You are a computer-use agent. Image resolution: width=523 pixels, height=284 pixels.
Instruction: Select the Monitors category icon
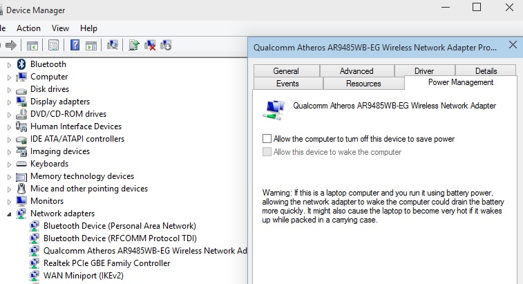click(21, 201)
